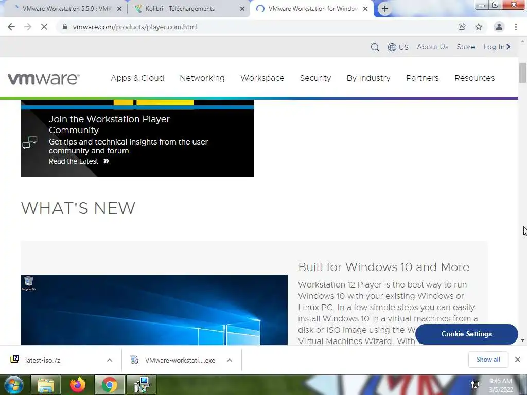Click the network tray icon

point(475,385)
